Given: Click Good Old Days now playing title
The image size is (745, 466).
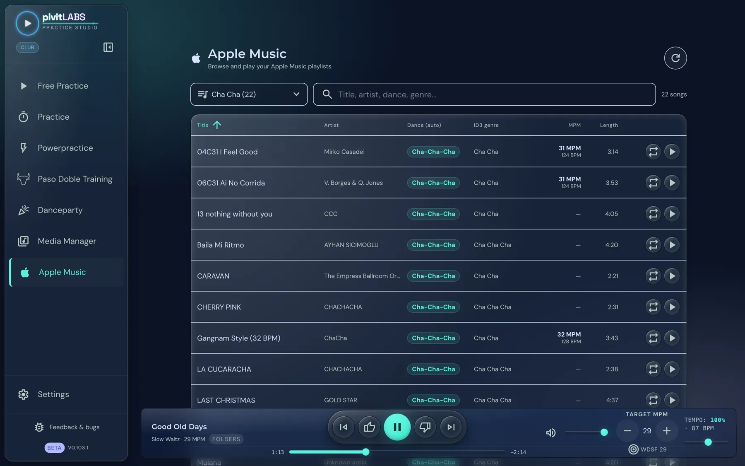Looking at the screenshot, I should click(x=179, y=427).
